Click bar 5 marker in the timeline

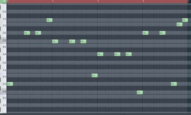pyautogui.click(x=188, y=1)
